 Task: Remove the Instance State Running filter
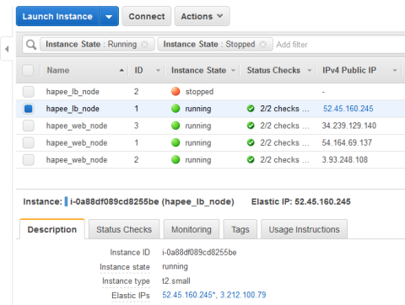tap(144, 45)
